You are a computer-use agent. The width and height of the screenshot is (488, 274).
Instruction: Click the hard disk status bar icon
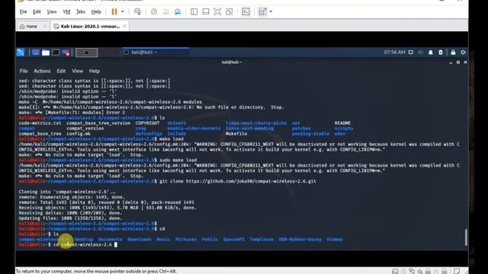[395, 271]
